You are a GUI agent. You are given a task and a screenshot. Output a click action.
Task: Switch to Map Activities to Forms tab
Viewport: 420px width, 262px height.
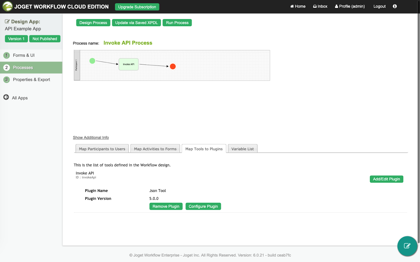pos(155,149)
